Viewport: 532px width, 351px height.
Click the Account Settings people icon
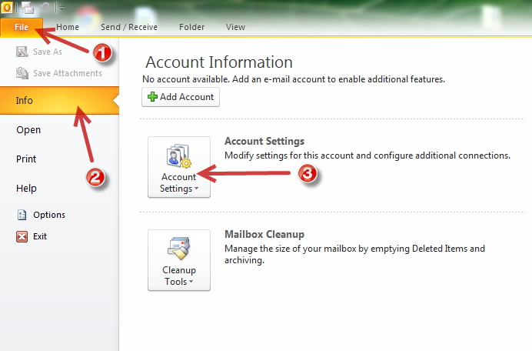pyautogui.click(x=178, y=158)
